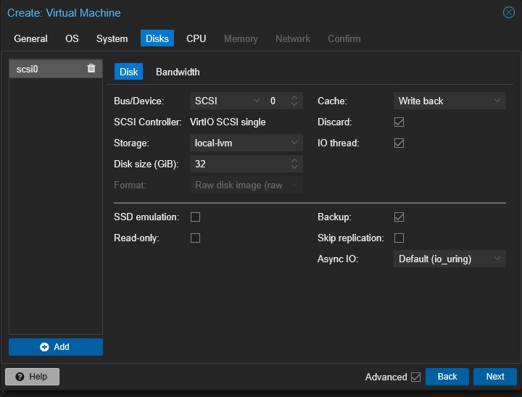Toggle the Backup checkbox
The height and width of the screenshot is (397, 522).
click(x=399, y=217)
